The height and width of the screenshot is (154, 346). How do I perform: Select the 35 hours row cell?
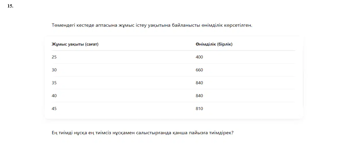pyautogui.click(x=54, y=83)
